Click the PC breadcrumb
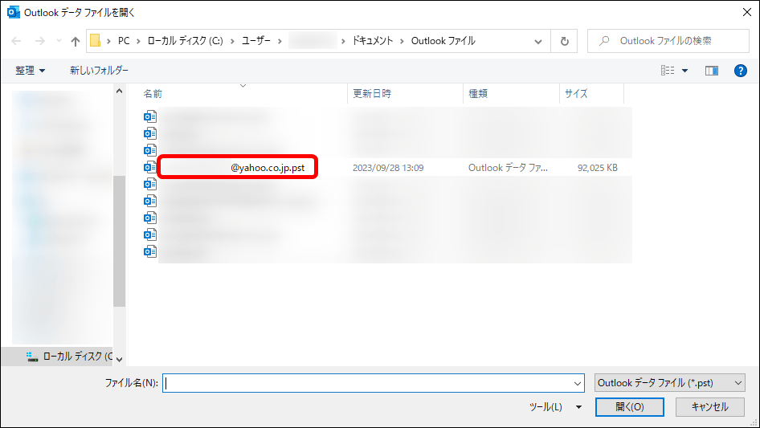The image size is (760, 428). click(124, 41)
